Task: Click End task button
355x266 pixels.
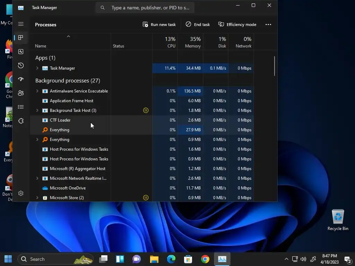Action: point(198,25)
